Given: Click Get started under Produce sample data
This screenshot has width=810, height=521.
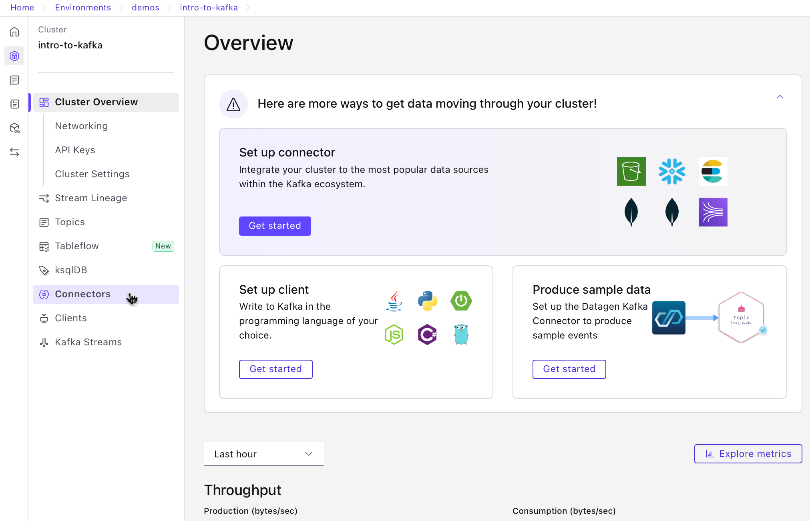Looking at the screenshot, I should coord(569,369).
